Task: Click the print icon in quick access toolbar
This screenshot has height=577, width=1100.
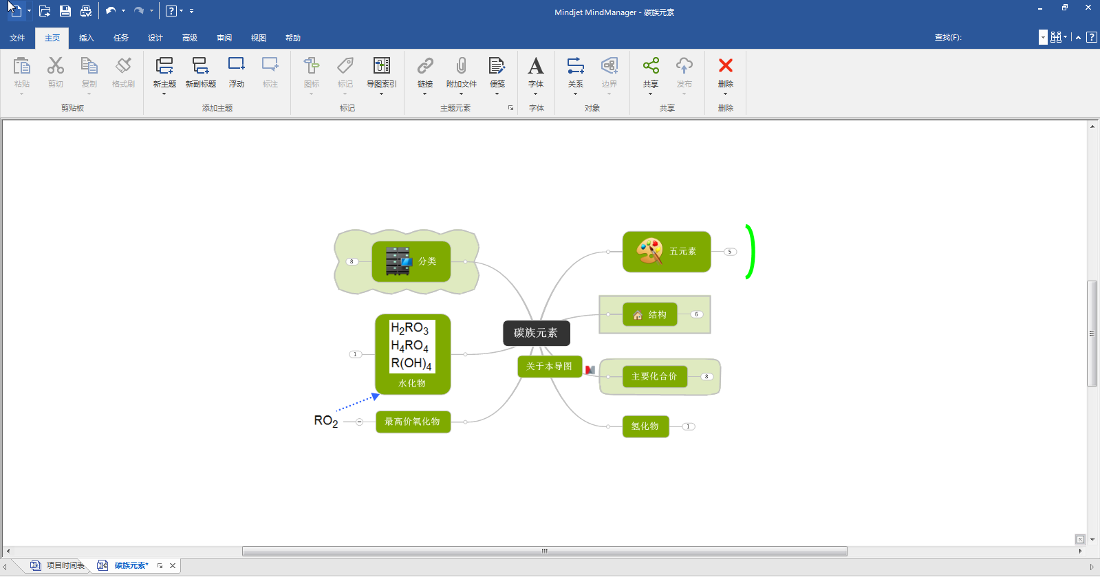Action: (86, 11)
